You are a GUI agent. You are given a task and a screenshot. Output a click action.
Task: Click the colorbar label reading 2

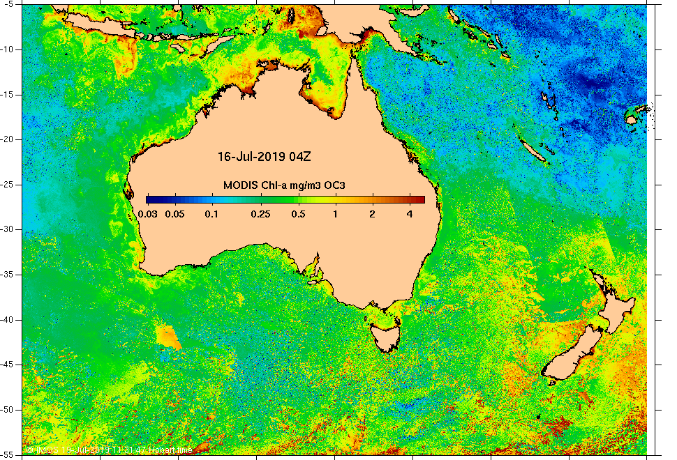click(x=372, y=214)
